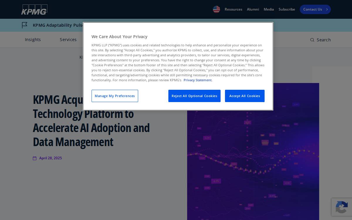Click the April 28, 2025 date

(50, 158)
